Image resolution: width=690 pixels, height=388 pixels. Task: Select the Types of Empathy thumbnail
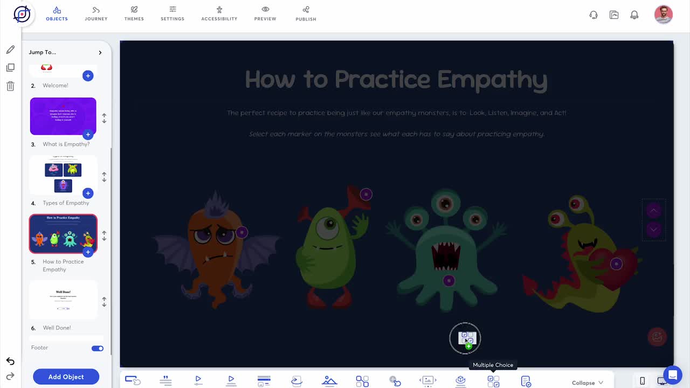[x=63, y=175]
